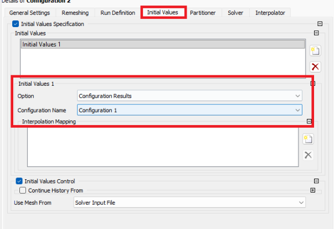Image resolution: width=334 pixels, height=229 pixels.
Task: Expand the Continue History From section
Action: [x=313, y=190]
